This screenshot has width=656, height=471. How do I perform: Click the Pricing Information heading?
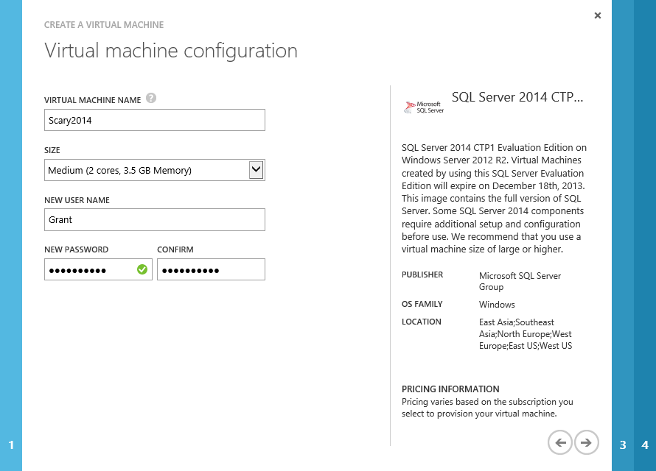[x=450, y=389]
